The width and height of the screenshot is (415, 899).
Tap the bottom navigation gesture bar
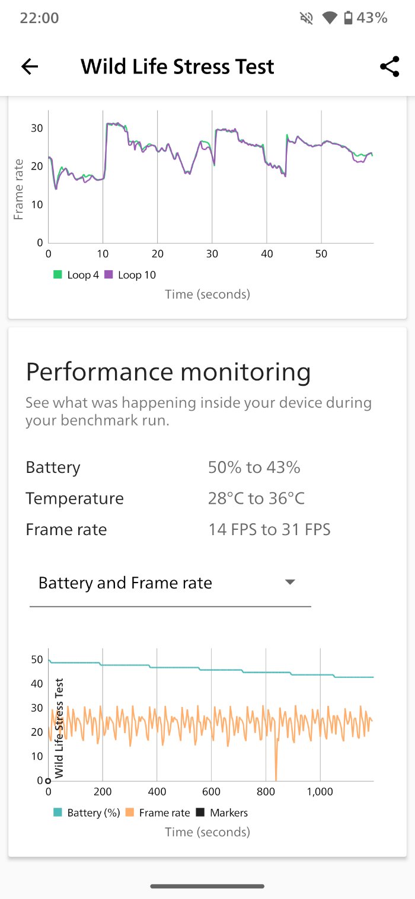click(x=207, y=887)
